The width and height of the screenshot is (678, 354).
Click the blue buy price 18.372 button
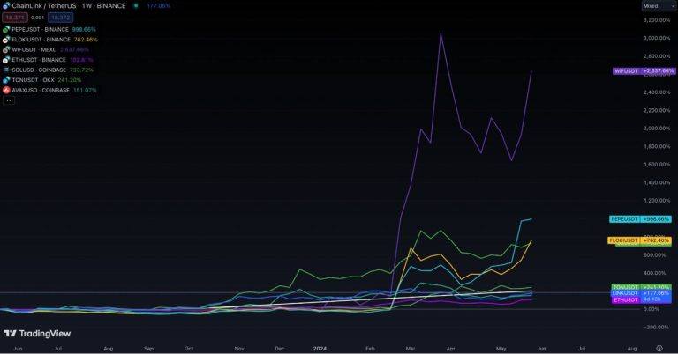coord(60,17)
